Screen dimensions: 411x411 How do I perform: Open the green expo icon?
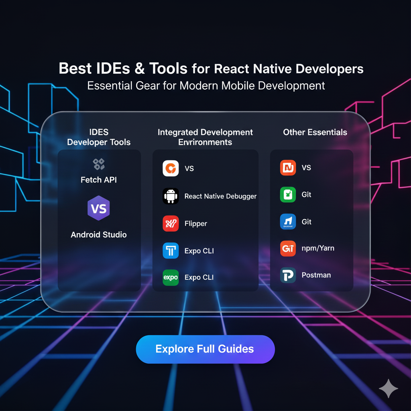coord(171,277)
